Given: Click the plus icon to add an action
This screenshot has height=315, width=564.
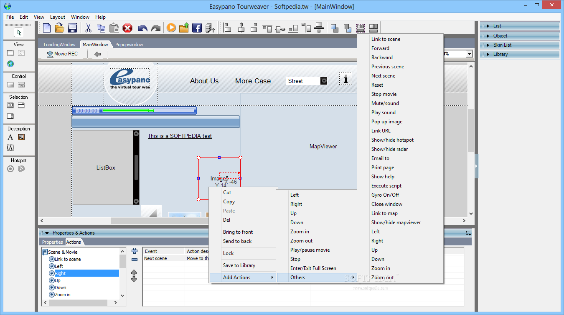Looking at the screenshot, I should [x=134, y=251].
